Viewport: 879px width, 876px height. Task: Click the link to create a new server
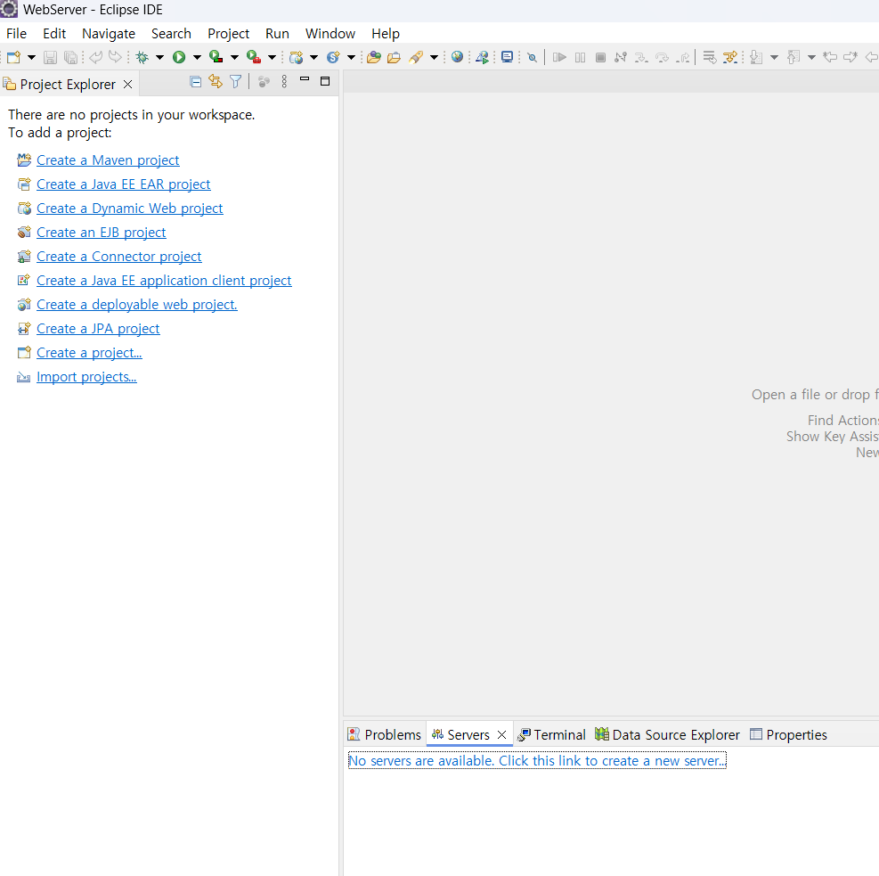(x=537, y=760)
